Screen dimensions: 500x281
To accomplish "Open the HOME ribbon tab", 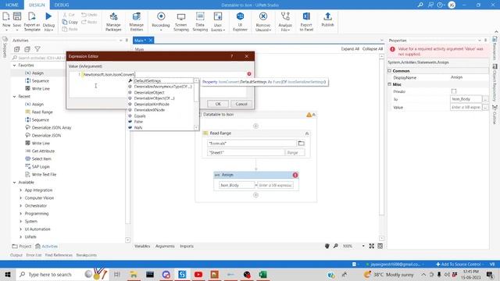I will (12, 5).
